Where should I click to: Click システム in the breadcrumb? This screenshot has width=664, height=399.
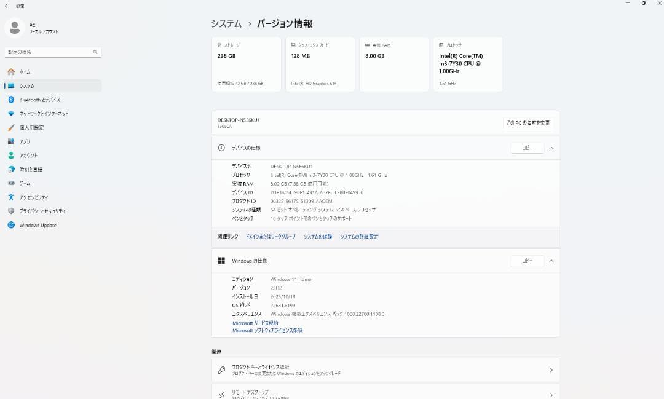tap(226, 23)
